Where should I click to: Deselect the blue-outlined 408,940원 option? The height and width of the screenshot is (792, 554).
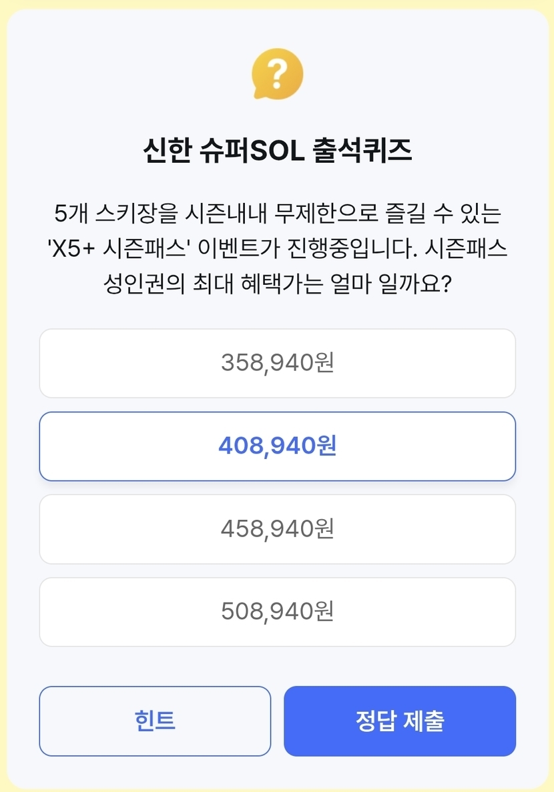click(x=277, y=446)
